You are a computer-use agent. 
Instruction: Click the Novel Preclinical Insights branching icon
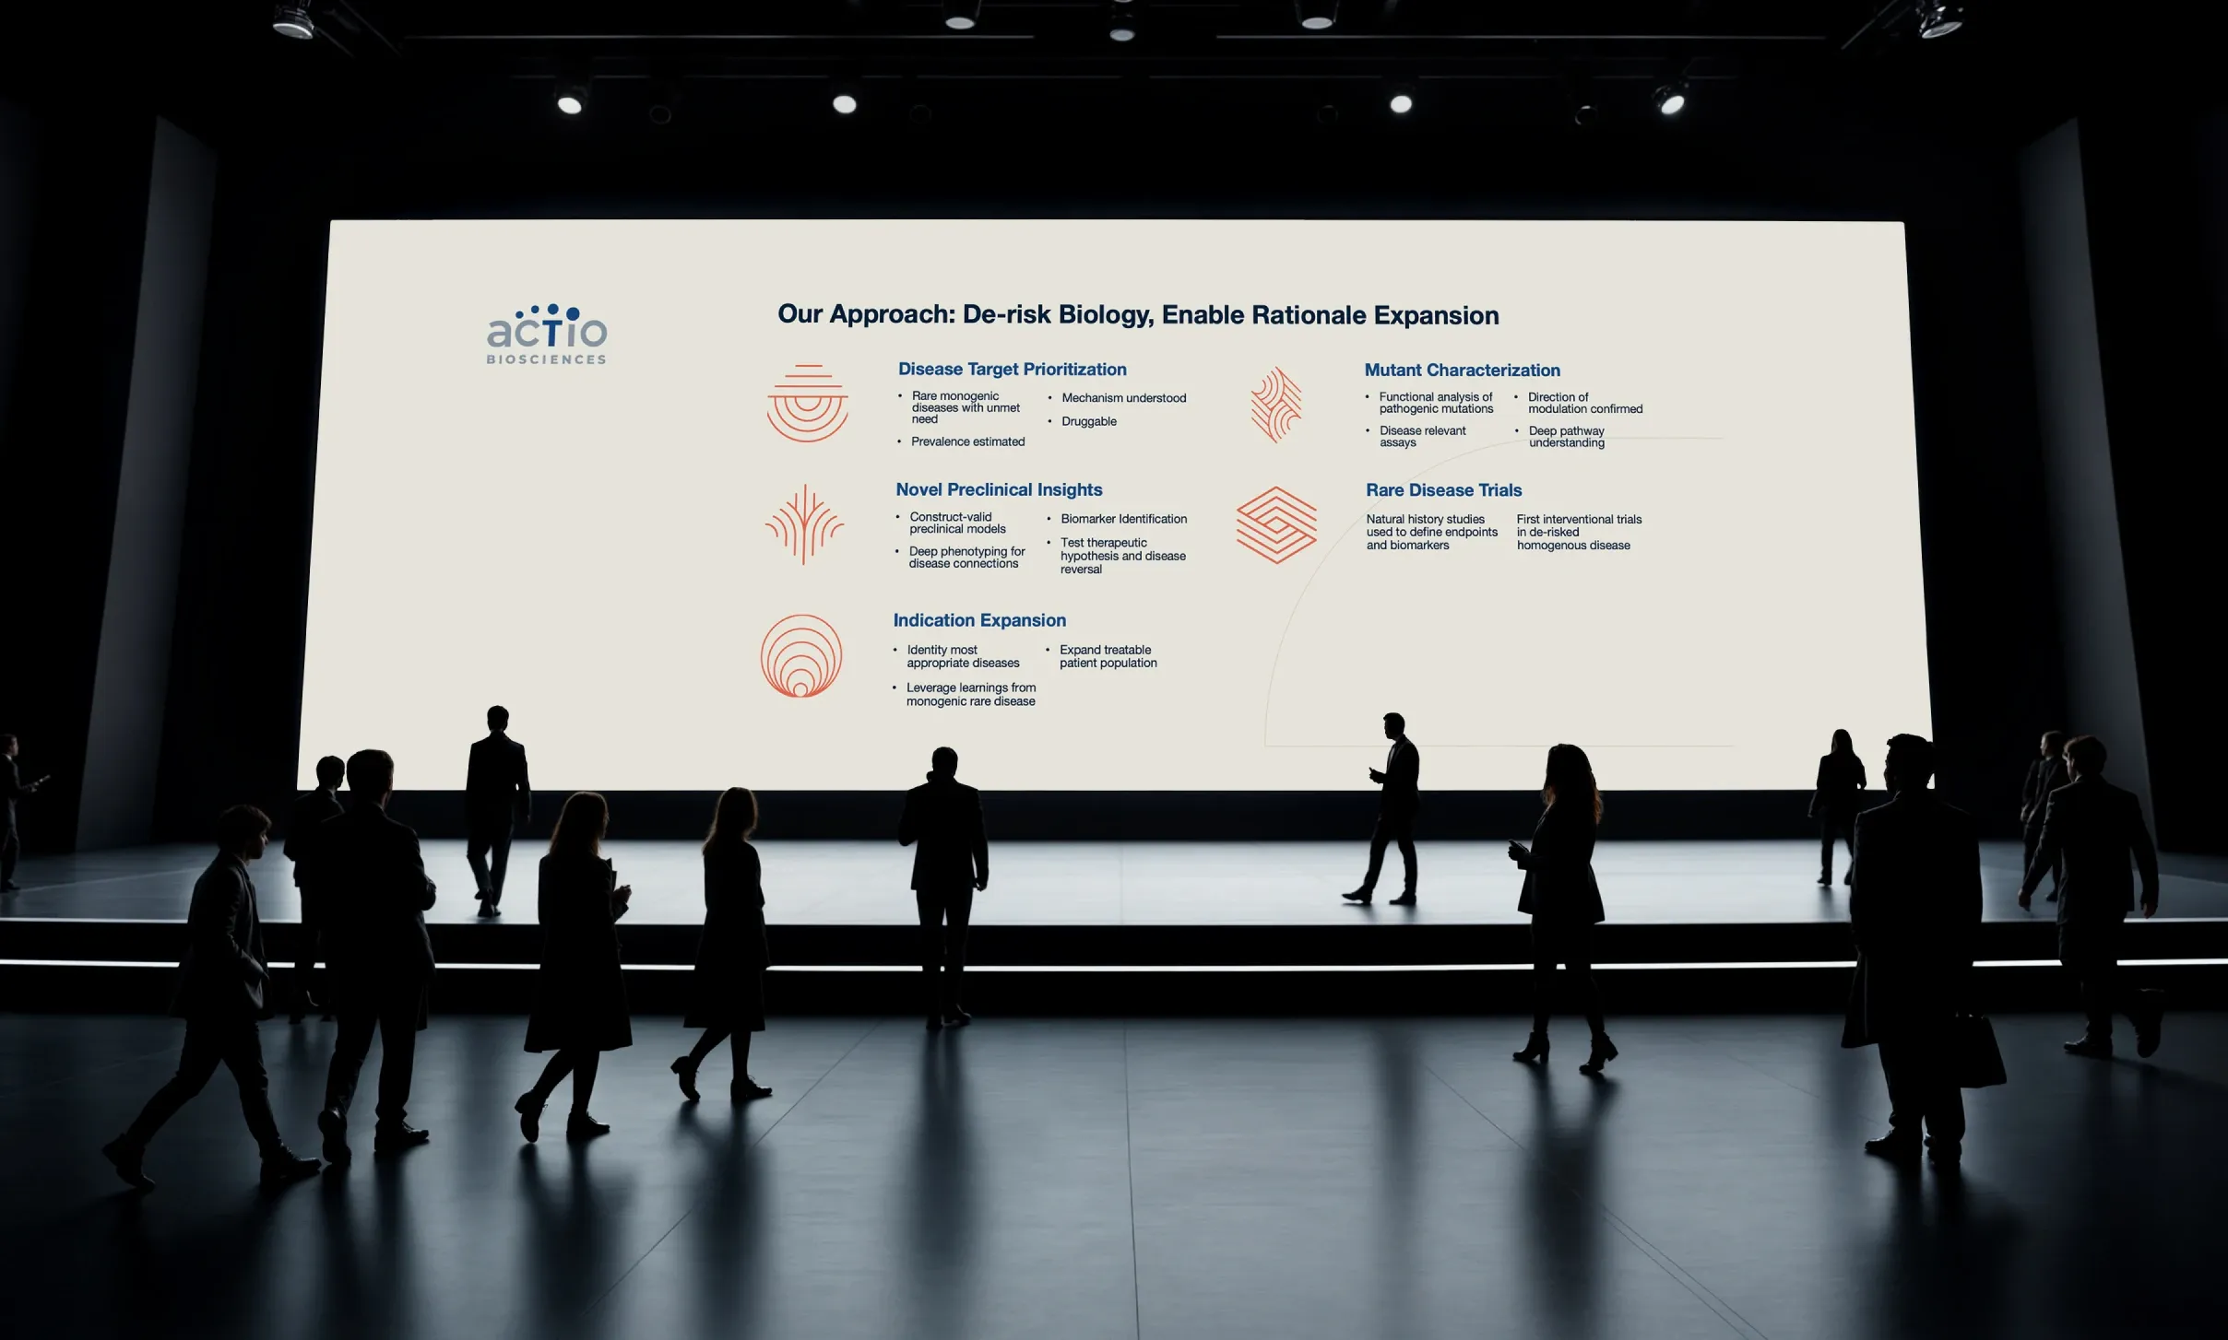tap(804, 524)
